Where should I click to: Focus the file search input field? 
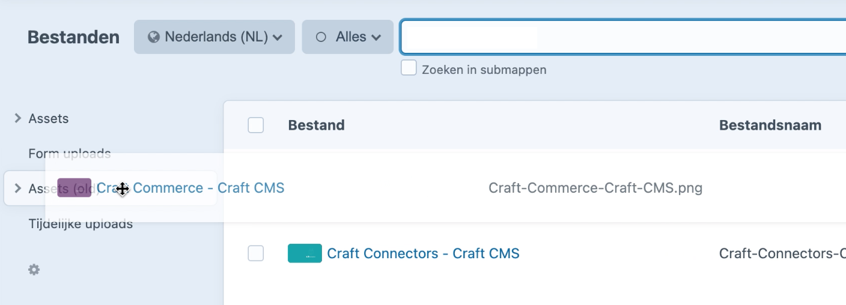[623, 37]
